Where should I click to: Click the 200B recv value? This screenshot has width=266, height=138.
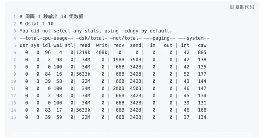(119, 88)
